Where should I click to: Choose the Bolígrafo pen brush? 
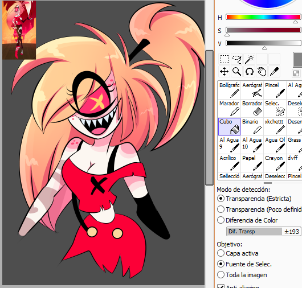tap(230, 90)
